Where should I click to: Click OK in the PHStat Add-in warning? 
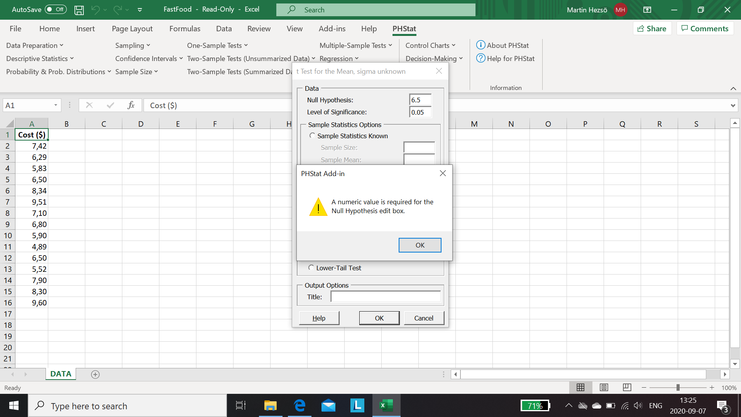click(420, 245)
